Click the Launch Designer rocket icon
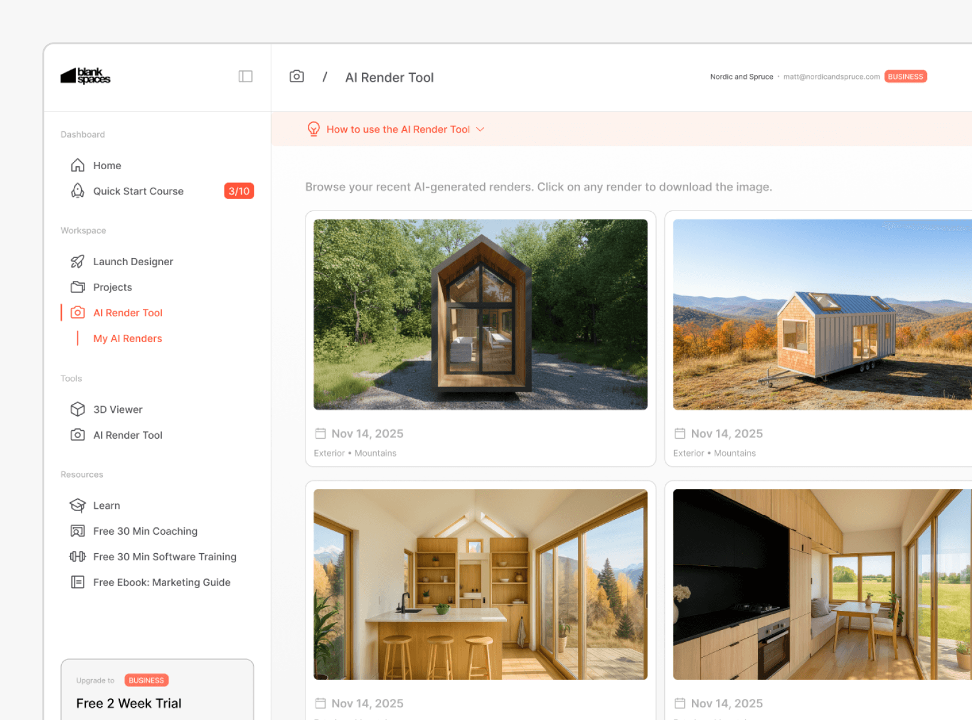The width and height of the screenshot is (972, 720). pos(77,261)
